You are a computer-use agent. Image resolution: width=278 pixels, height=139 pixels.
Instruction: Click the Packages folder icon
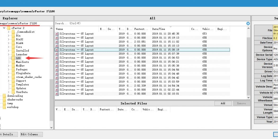point(13,69)
